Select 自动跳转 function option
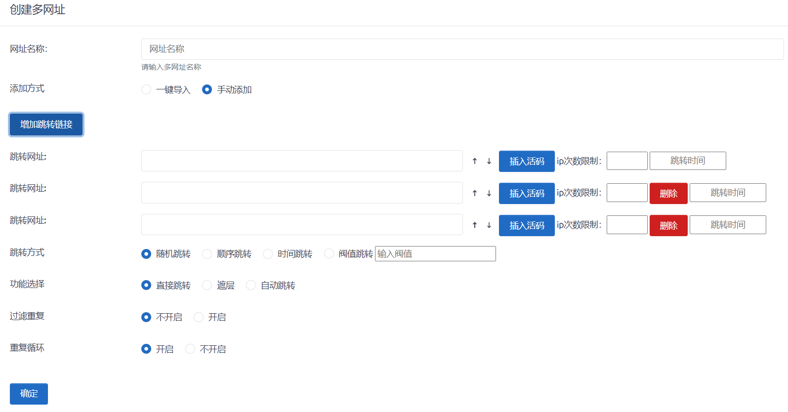Screen dimensions: 788x412 [x=251, y=285]
